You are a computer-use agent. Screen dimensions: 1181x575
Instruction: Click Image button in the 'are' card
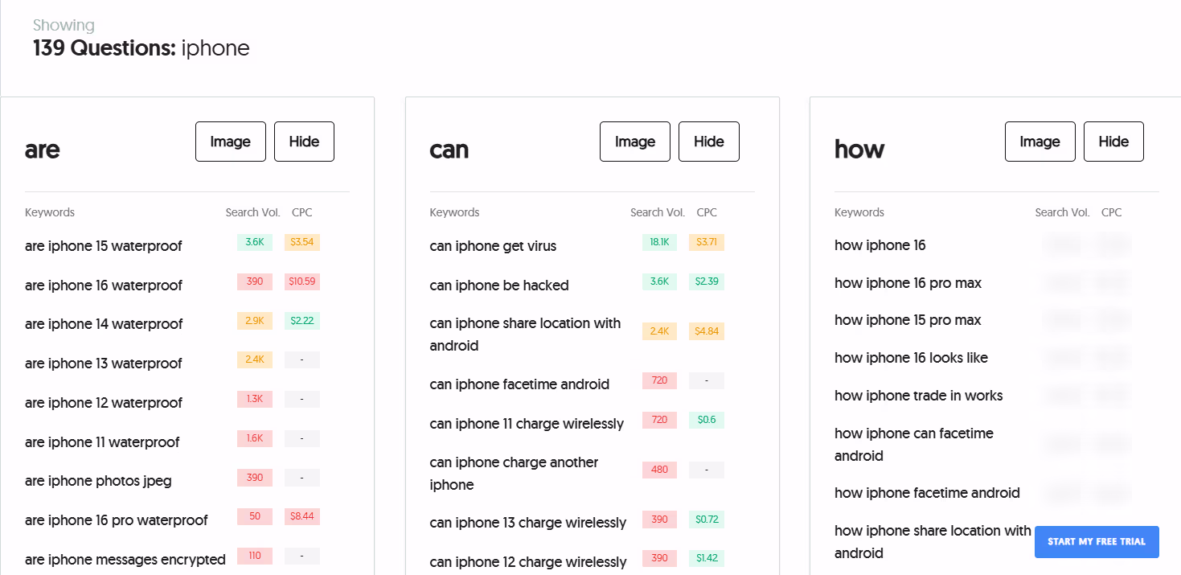(x=231, y=142)
